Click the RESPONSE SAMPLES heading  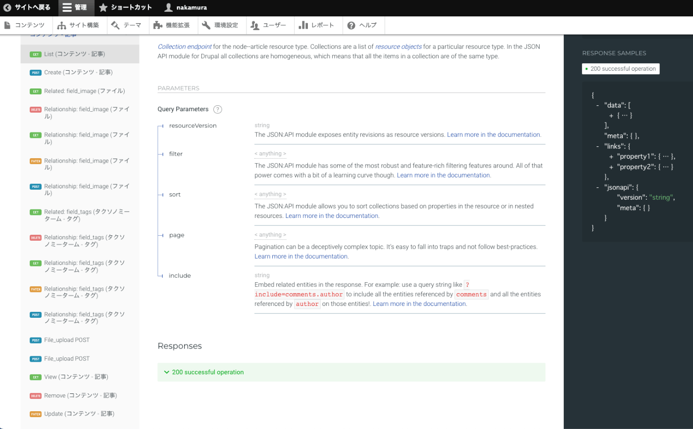[614, 53]
